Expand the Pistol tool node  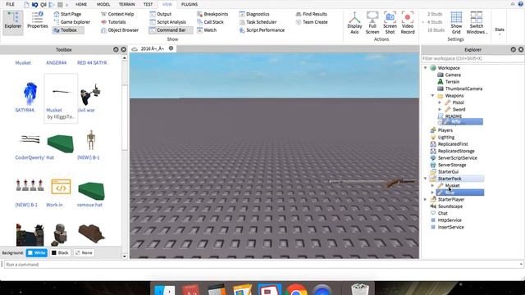[x=440, y=102]
